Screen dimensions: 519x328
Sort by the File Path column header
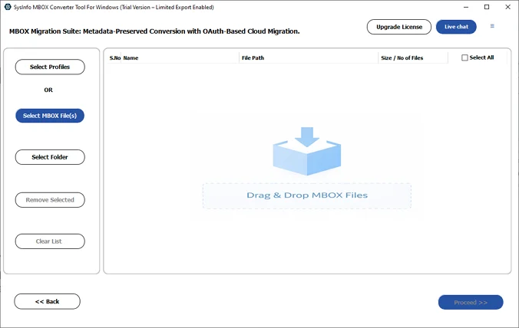tap(309, 57)
